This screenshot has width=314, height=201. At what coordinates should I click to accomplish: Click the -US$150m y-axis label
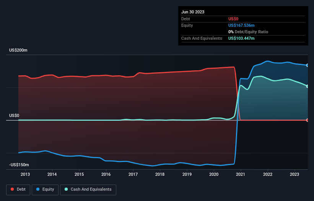19,165
